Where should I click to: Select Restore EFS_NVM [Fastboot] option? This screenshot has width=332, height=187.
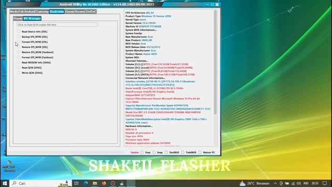(x=35, y=52)
